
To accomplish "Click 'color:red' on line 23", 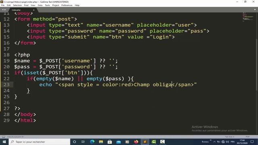I will pyautogui.click(x=117, y=85).
